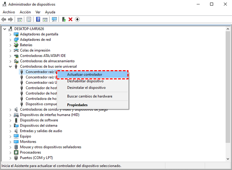Click the red X uninstall device icon
The height and width of the screenshot is (170, 232).
pyautogui.click(x=71, y=19)
